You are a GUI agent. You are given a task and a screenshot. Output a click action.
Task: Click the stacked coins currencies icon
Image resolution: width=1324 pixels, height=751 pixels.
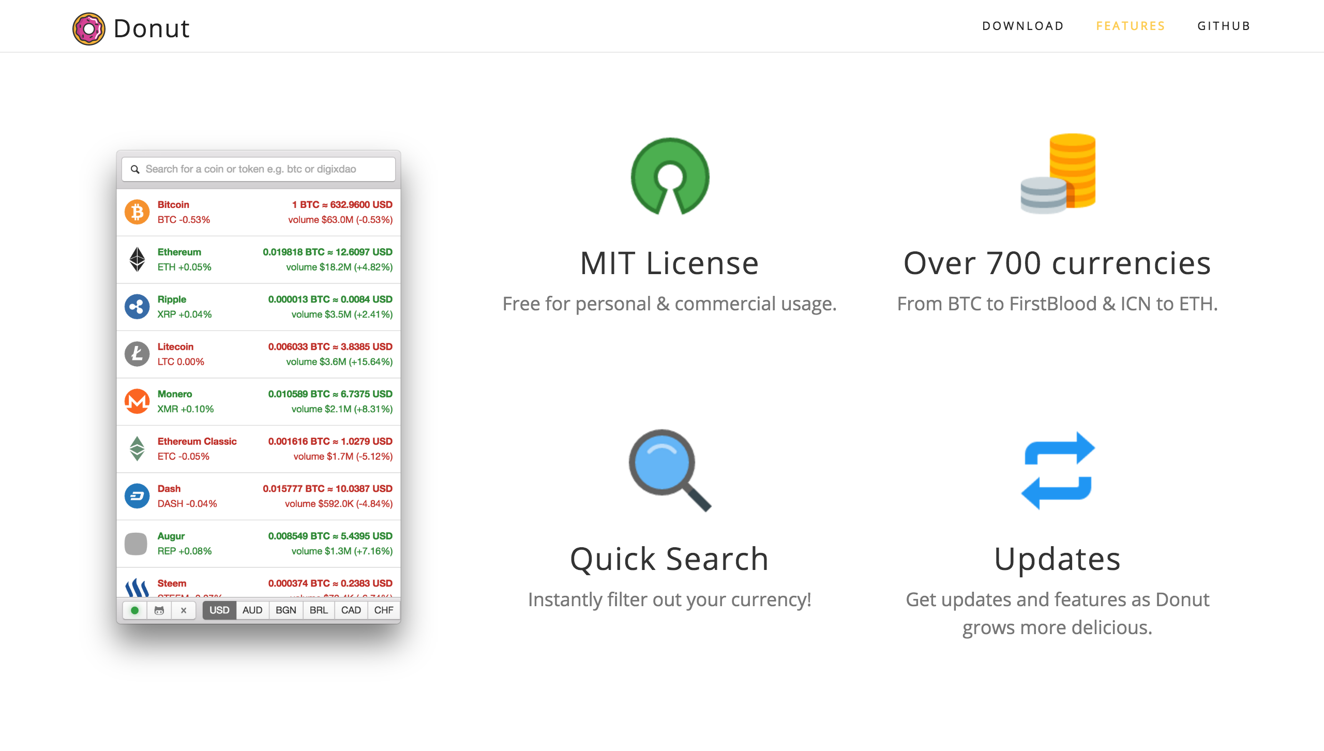[x=1058, y=174]
